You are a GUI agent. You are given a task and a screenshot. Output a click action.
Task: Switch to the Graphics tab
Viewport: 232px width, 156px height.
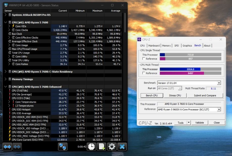coord(187,46)
